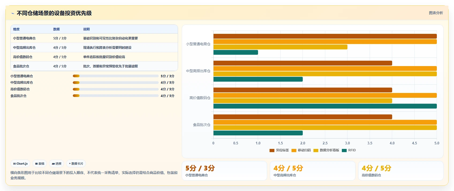Screen dimensions: 454x191
Task: Toggle the 货位标签 legend color swatch
Action: pyautogui.click(x=272, y=150)
